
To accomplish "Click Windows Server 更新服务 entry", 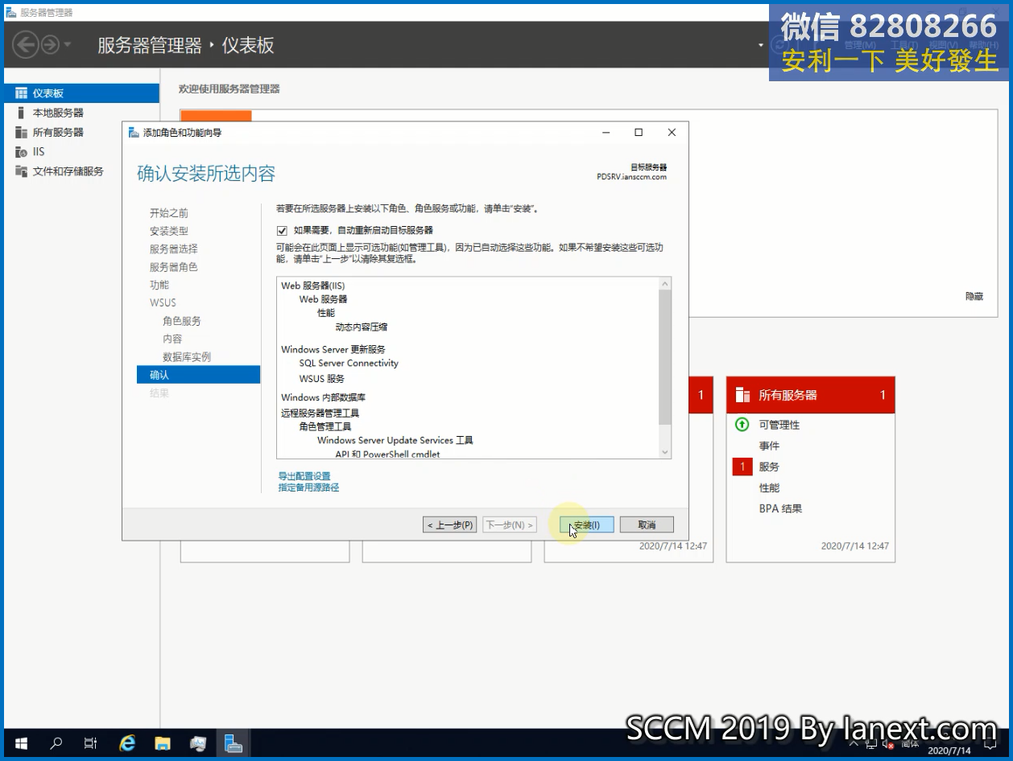I will (333, 349).
